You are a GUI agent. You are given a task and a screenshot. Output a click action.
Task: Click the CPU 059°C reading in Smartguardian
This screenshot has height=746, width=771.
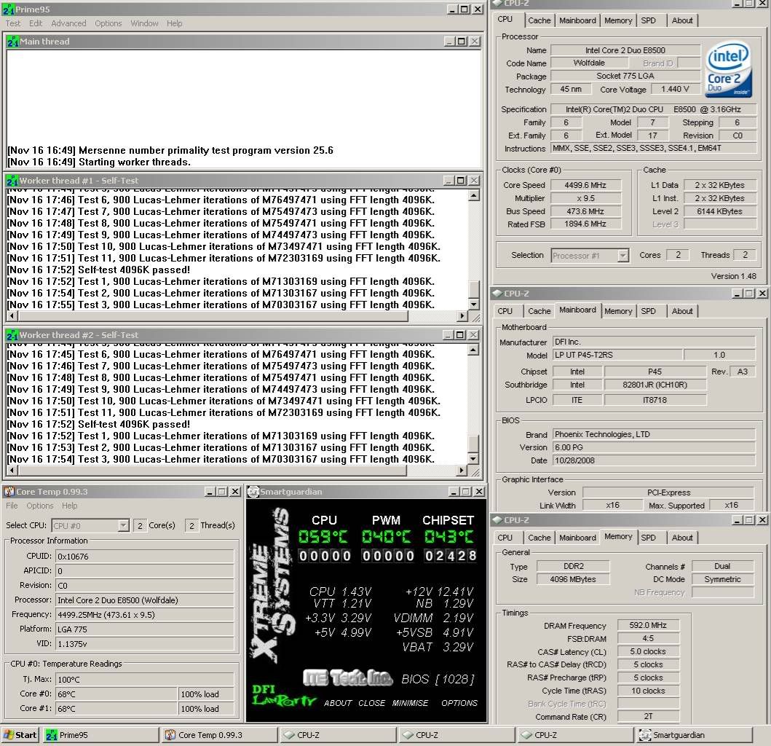point(323,536)
